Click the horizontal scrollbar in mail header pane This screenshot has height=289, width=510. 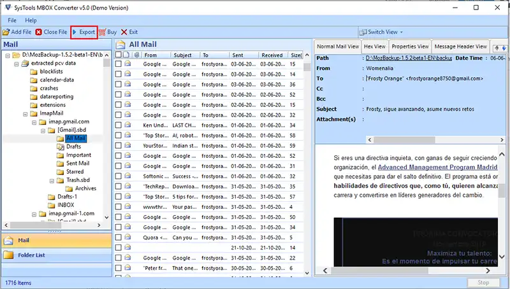pos(404,139)
